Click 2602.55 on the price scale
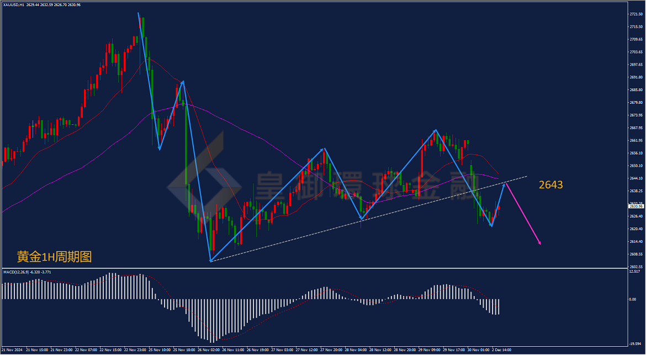 click(637, 267)
